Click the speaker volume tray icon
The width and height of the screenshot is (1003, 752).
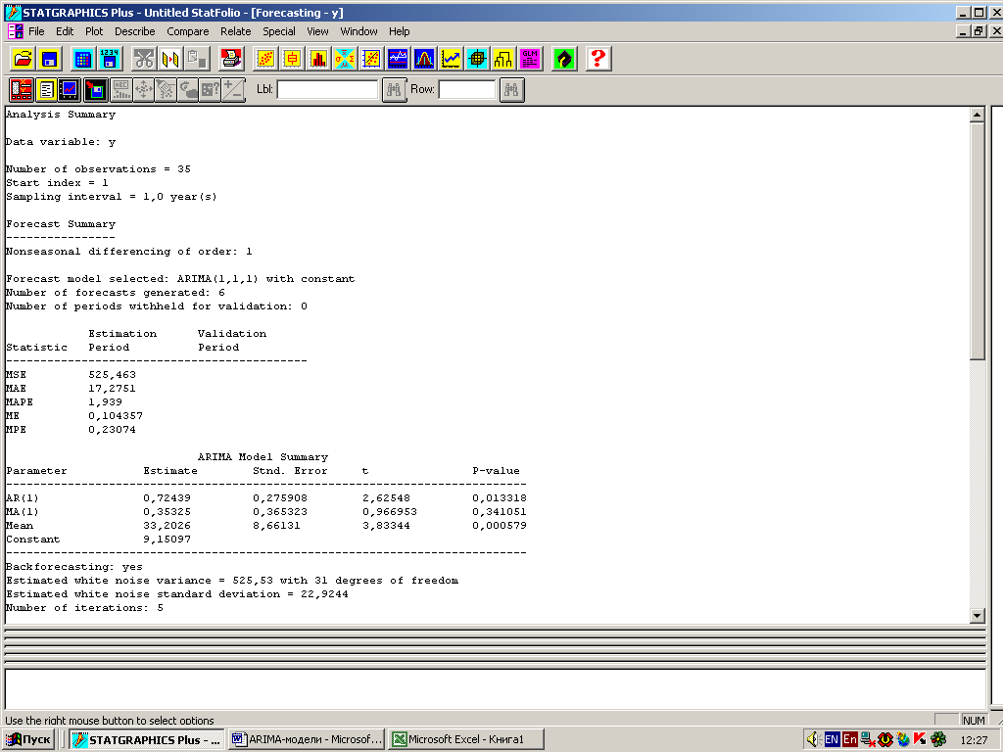coord(814,740)
